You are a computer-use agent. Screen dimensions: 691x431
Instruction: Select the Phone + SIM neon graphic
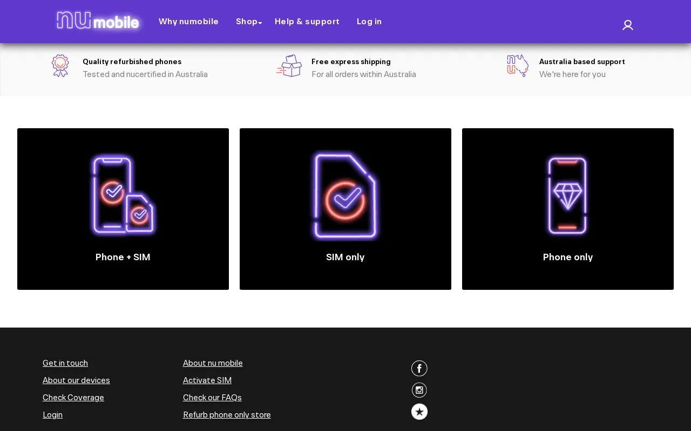tap(123, 194)
